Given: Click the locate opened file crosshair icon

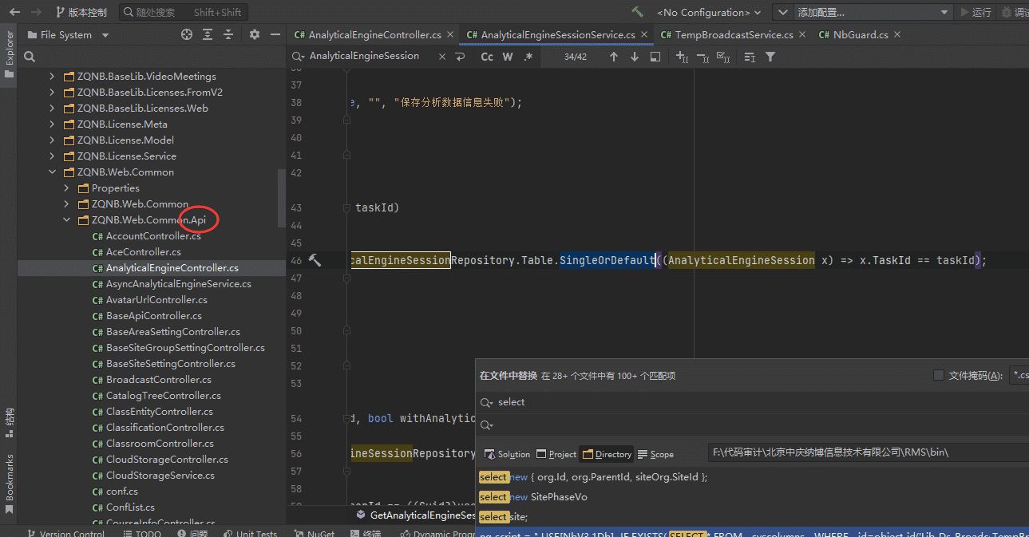Looking at the screenshot, I should coord(187,34).
